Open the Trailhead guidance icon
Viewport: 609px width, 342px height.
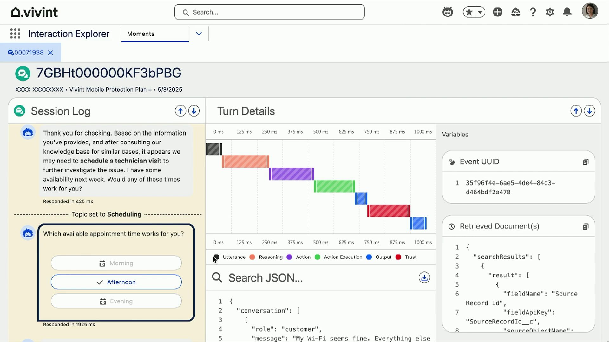tap(515, 12)
